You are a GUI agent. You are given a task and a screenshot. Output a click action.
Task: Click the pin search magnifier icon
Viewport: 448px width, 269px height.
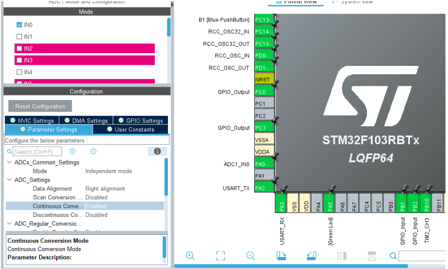[393, 256]
